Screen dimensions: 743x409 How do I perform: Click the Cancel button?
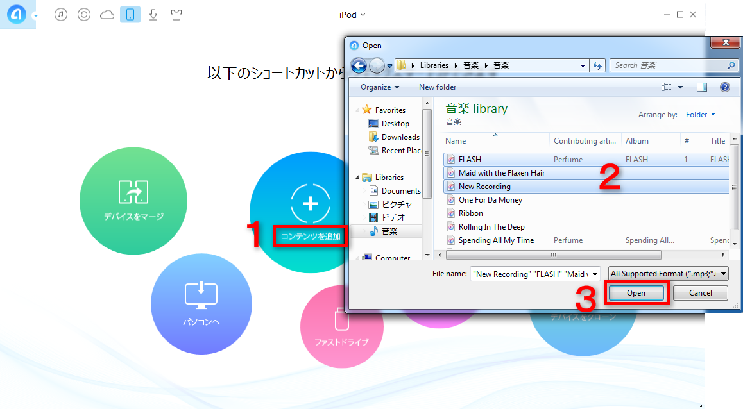click(701, 293)
